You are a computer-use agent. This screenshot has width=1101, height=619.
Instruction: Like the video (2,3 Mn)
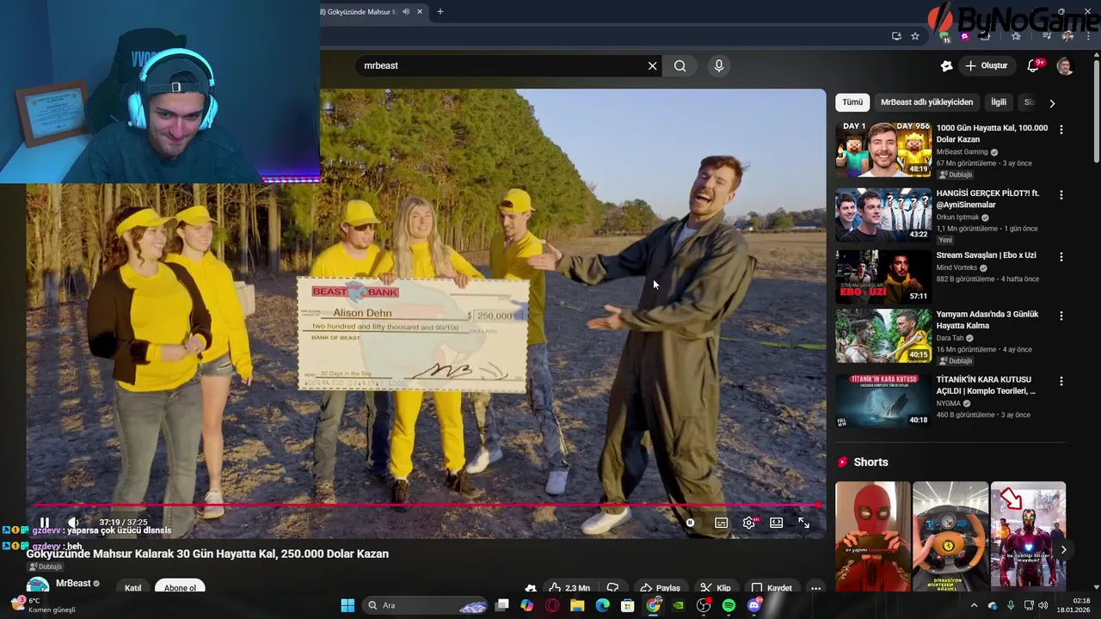[569, 588]
